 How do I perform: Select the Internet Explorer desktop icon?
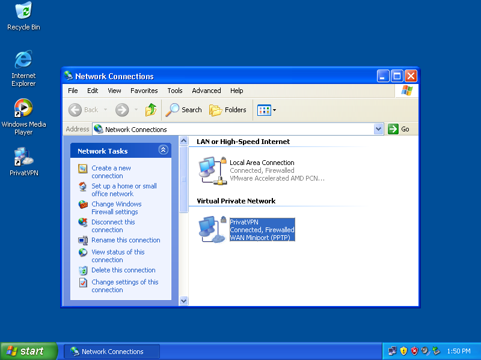coord(23,60)
